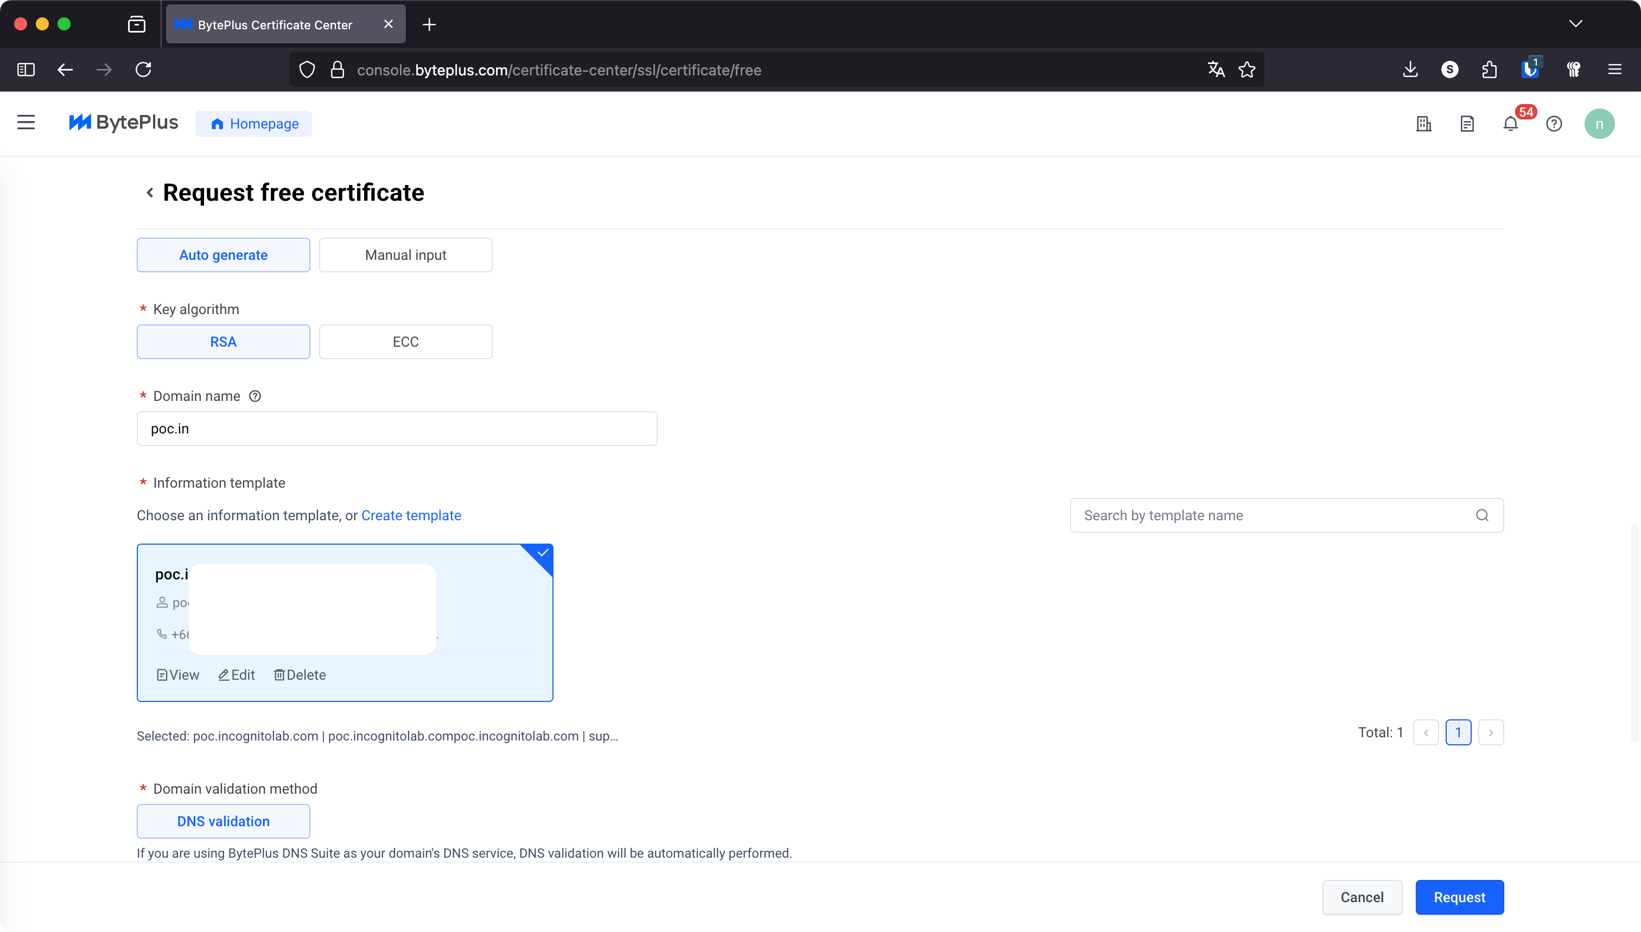1641x932 pixels.
Task: Open the billing documents icon
Action: (x=1467, y=124)
